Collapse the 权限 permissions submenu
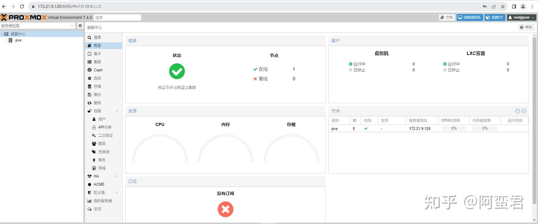This screenshot has width=538, height=224. click(x=117, y=111)
